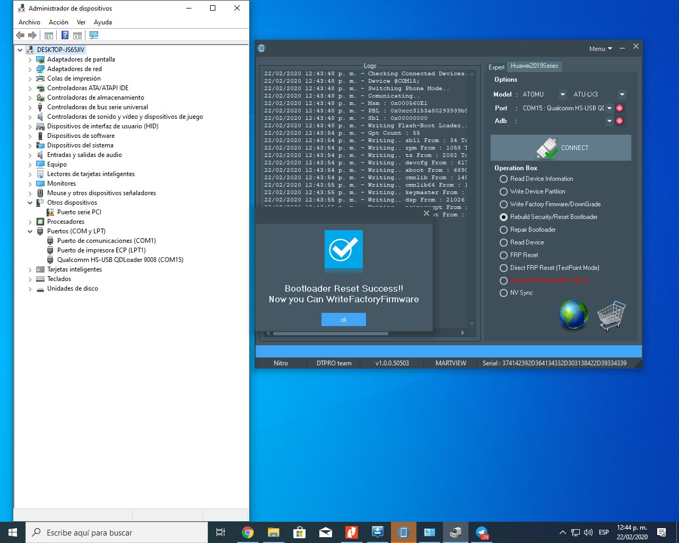Select Write Factory Firmware/DownGrade option
The height and width of the screenshot is (543, 679).
point(503,204)
